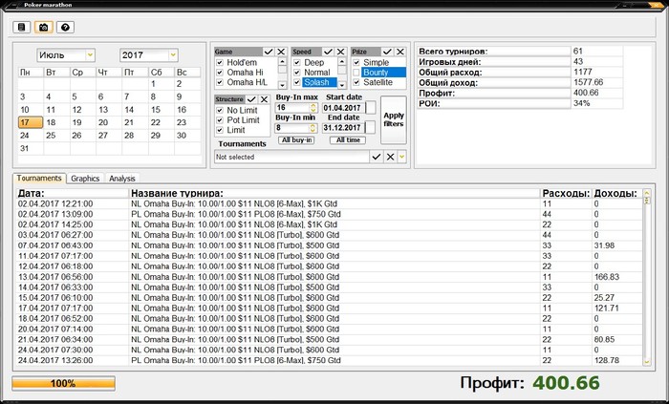Image resolution: width=669 pixels, height=404 pixels.
Task: Click the Доходы column header
Action: 615,194
